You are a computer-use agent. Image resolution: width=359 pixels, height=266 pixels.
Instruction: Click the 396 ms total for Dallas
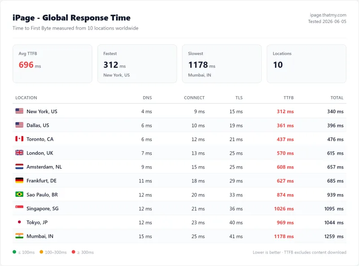click(x=335, y=125)
